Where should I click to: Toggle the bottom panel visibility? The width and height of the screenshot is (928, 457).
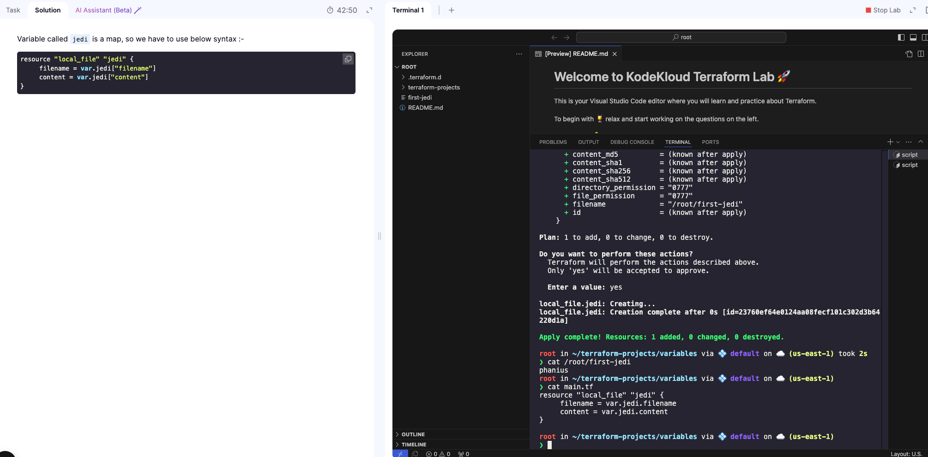click(x=913, y=37)
